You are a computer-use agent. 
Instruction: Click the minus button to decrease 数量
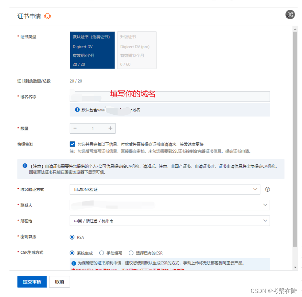[75, 128]
